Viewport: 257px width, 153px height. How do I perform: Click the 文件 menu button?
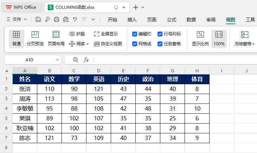[x=17, y=19]
